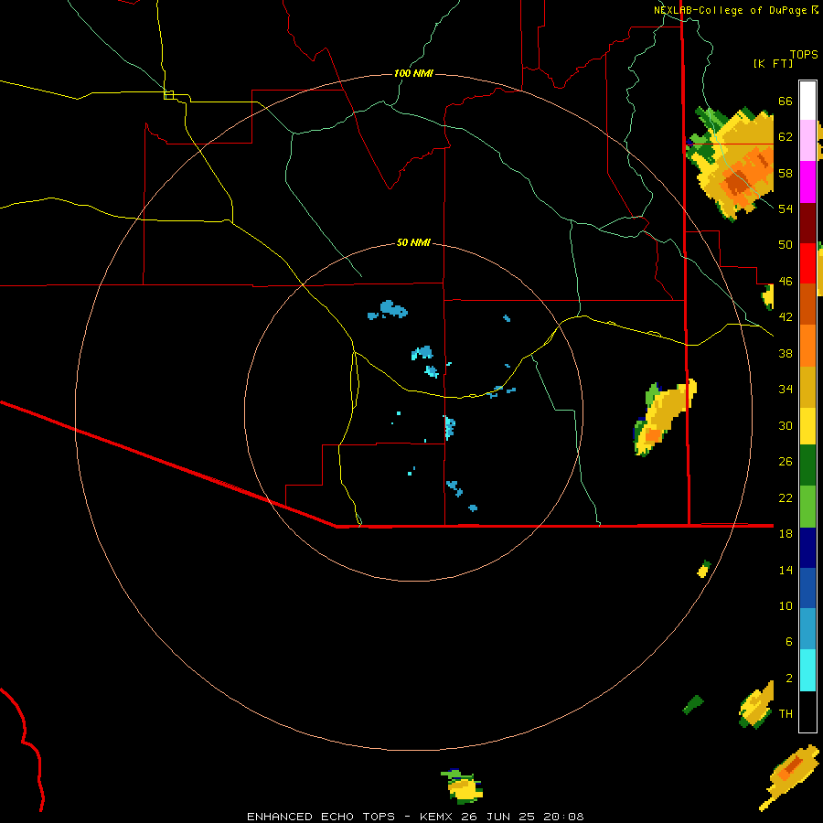Pick the black TH swatch at the bar bottom

(x=807, y=711)
